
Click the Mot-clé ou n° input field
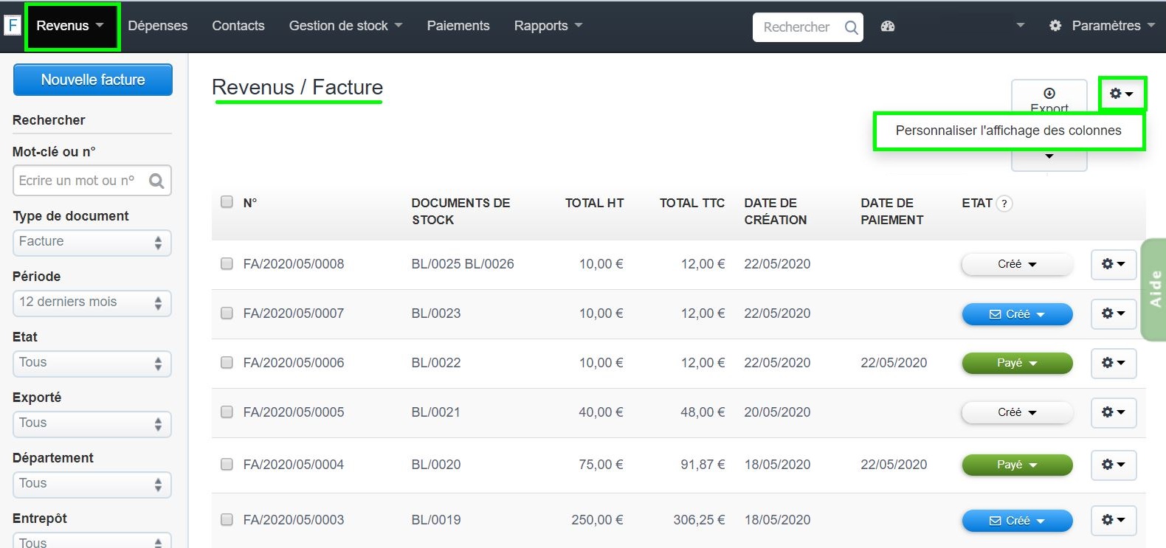tap(81, 181)
